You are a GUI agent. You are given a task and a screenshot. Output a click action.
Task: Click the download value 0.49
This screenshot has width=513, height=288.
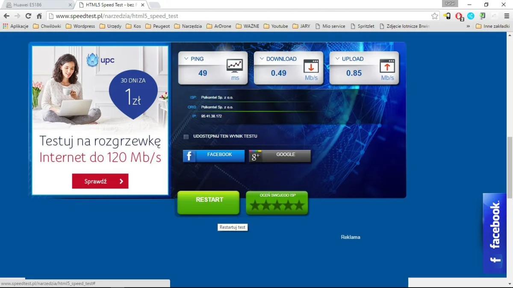pyautogui.click(x=279, y=73)
